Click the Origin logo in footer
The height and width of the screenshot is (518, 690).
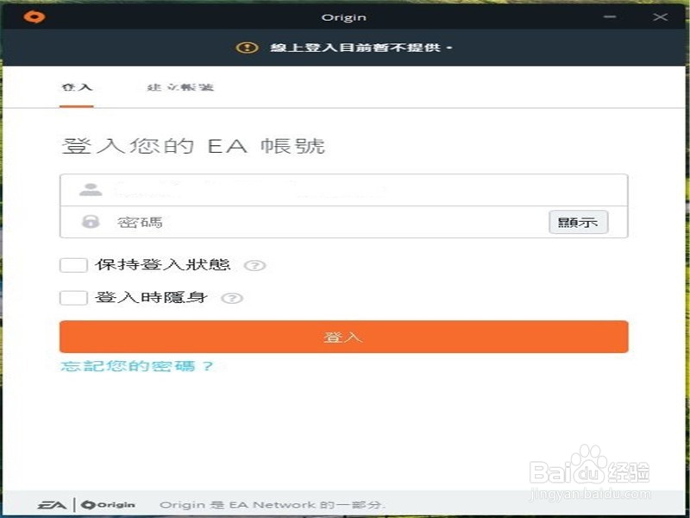pyautogui.click(x=108, y=505)
